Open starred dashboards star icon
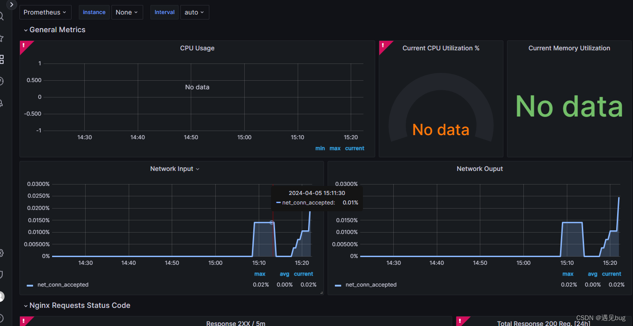 pos(1,39)
